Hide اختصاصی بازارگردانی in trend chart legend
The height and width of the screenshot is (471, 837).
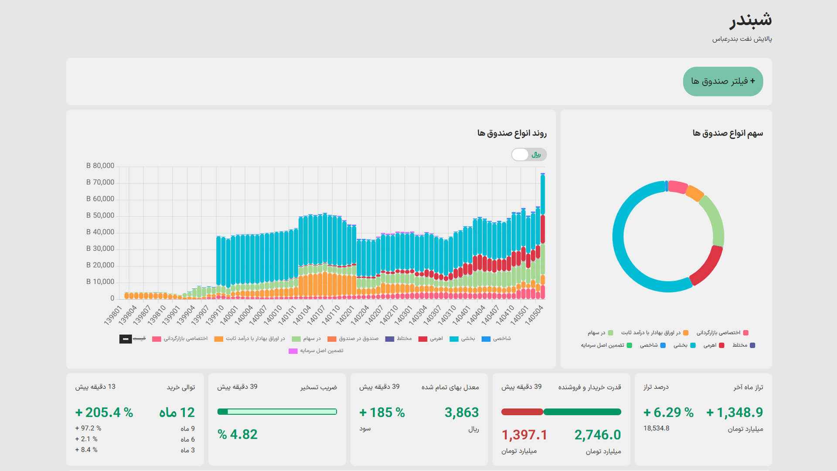180,339
